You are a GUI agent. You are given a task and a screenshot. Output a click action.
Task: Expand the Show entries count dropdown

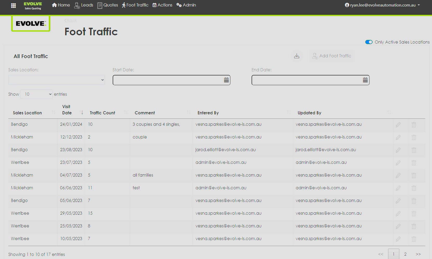(x=37, y=94)
